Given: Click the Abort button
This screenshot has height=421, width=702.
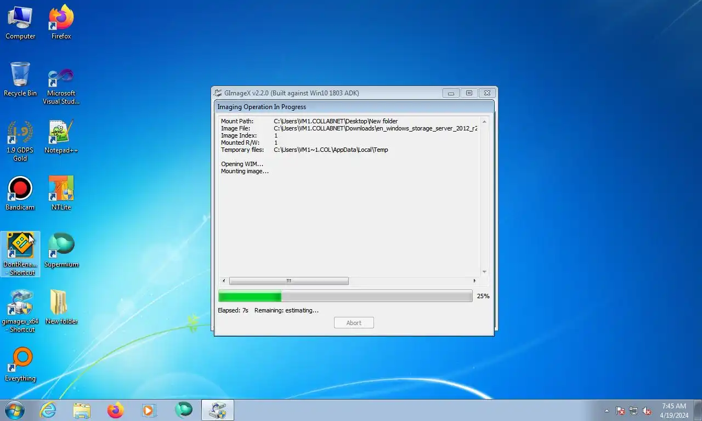Looking at the screenshot, I should pyautogui.click(x=354, y=323).
